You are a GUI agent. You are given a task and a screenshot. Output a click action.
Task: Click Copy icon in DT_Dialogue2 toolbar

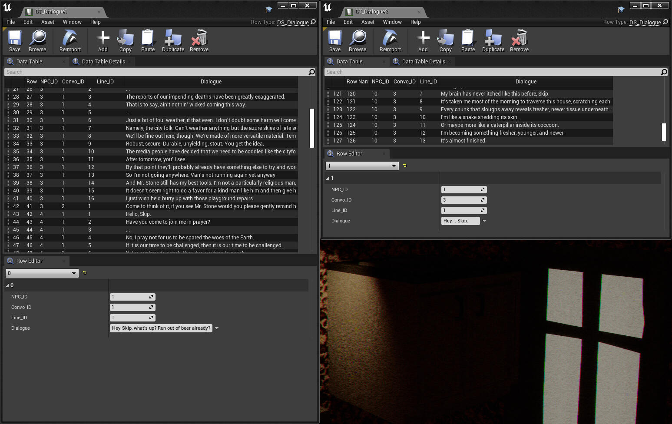tap(445, 41)
